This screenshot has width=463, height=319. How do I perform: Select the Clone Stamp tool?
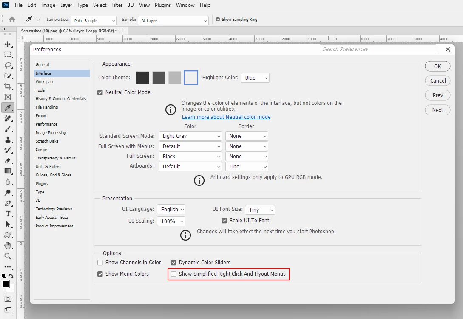[x=8, y=140]
